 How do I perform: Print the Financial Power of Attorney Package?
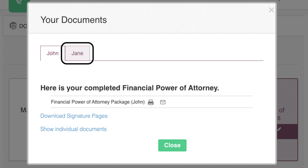pyautogui.click(x=151, y=102)
